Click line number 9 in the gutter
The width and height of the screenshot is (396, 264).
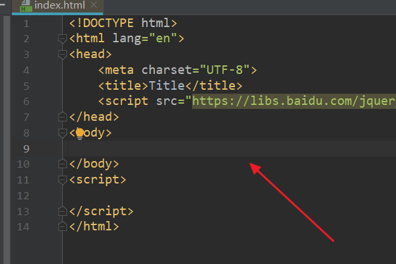[26, 149]
